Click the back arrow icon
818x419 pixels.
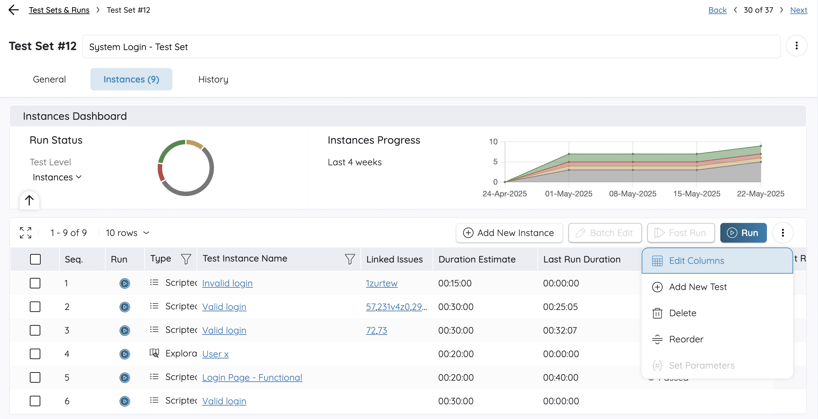point(13,10)
